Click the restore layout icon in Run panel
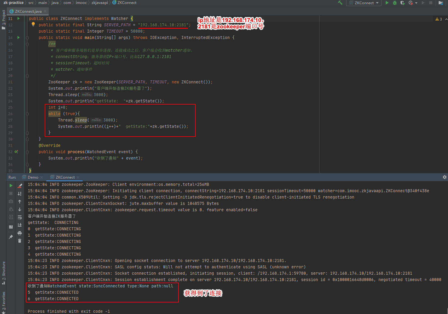 tap(11, 227)
